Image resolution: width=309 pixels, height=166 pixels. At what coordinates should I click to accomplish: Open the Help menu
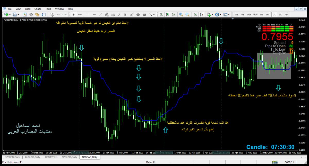pyautogui.click(x=70, y=9)
